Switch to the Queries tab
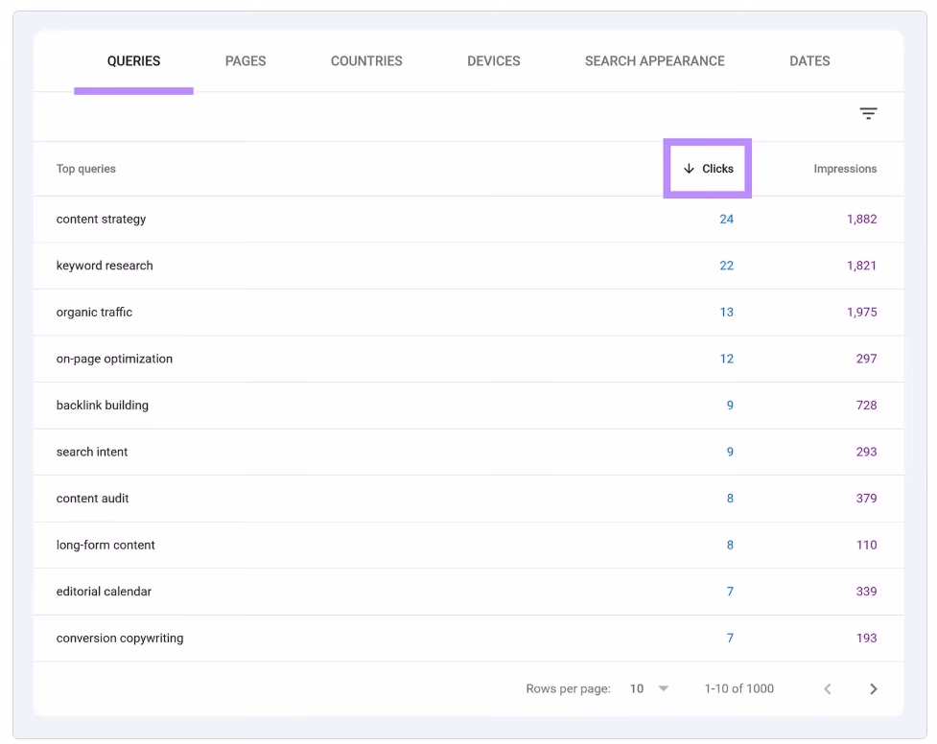The height and width of the screenshot is (744, 937). [x=133, y=61]
